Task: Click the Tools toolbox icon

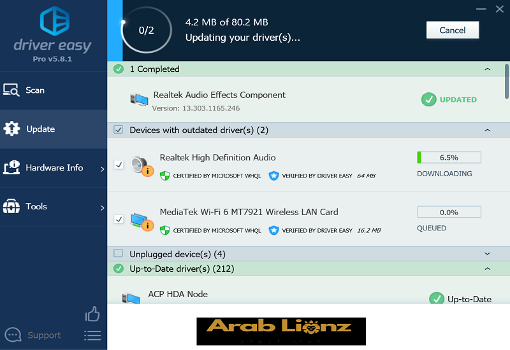Action: click(11, 206)
